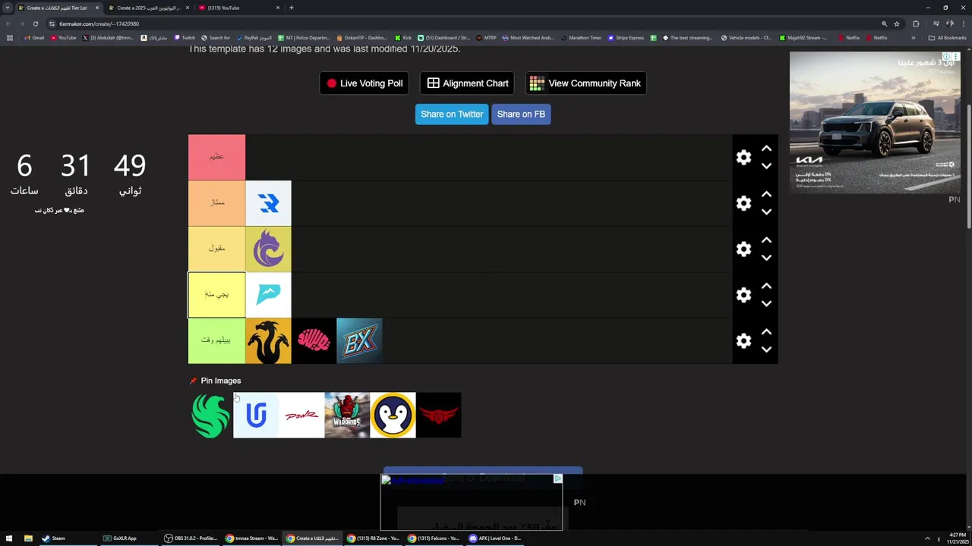Image resolution: width=972 pixels, height=546 pixels.
Task: Move the مقبول tier row down
Action: (766, 258)
